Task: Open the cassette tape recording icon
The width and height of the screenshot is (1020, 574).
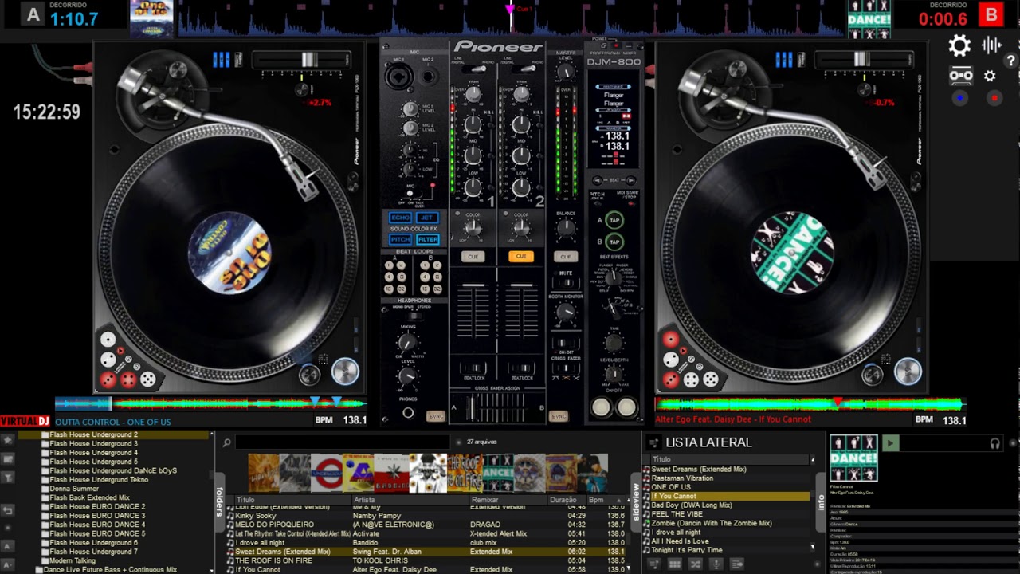Action: [x=960, y=76]
